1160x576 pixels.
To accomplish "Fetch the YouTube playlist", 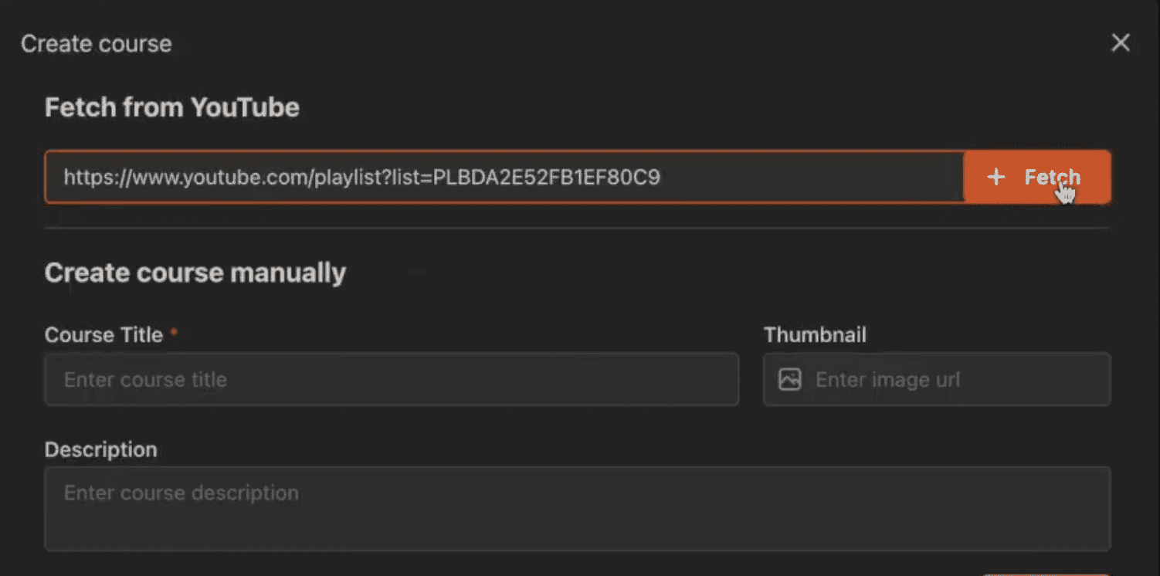I will (1037, 178).
